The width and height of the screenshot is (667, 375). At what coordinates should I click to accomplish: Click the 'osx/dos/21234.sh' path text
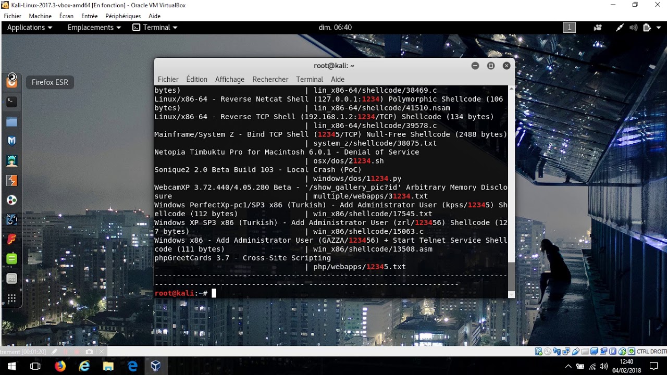[349, 161]
